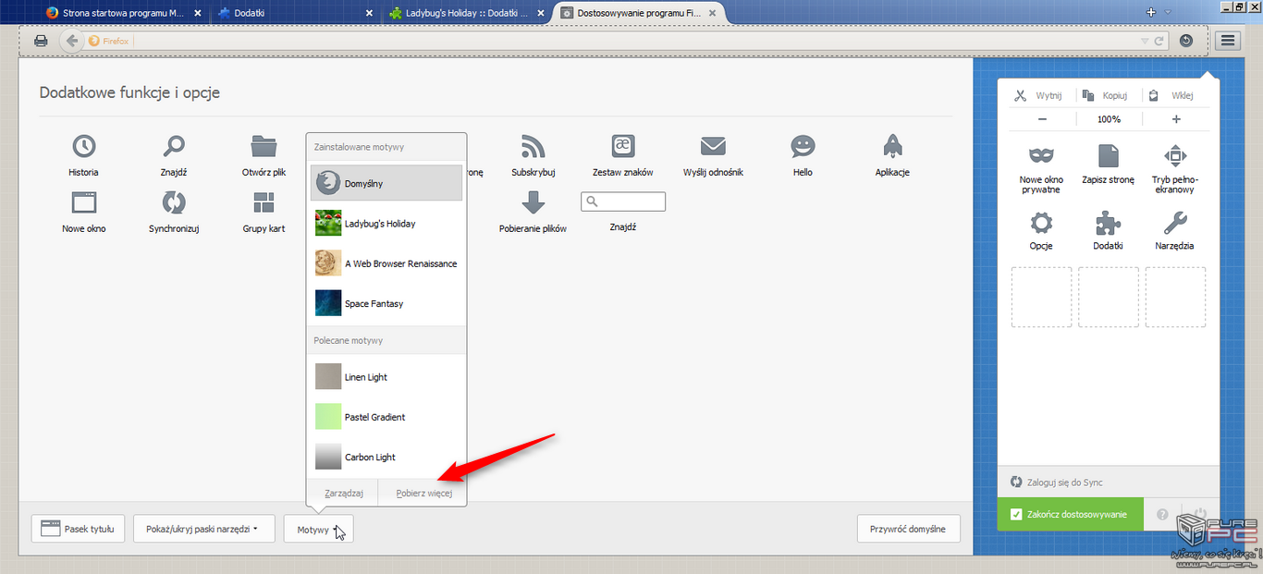1263x574 pixels.
Task: Open Dodatki puzzle icon in menu panel
Action: click(1108, 223)
